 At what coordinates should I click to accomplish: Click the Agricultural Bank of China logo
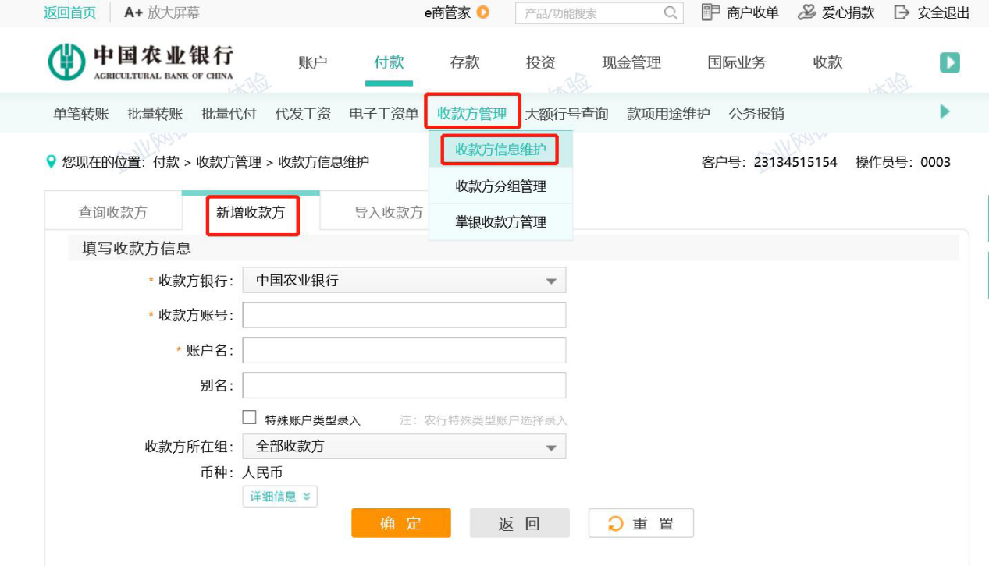[x=141, y=62]
